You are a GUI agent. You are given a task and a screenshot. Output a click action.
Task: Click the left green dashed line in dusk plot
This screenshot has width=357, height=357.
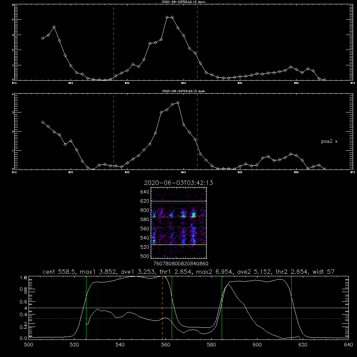click(114, 131)
